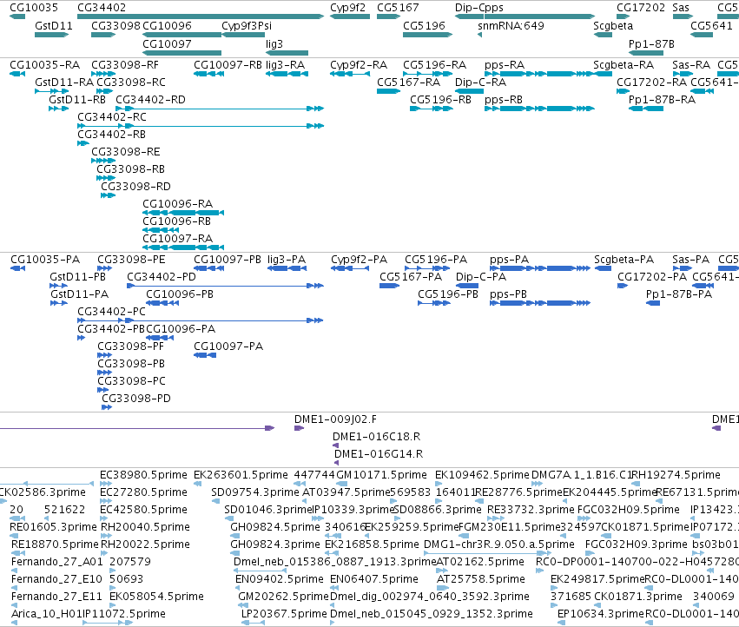
Task: Select the CG34402-RD transcript label
Action: 150,100
